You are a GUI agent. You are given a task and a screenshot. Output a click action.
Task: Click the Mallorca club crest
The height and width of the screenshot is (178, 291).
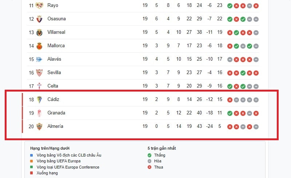pos(39,46)
